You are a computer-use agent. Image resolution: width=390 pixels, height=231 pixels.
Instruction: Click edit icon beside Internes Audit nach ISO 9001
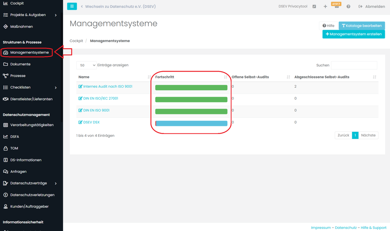tap(81, 86)
